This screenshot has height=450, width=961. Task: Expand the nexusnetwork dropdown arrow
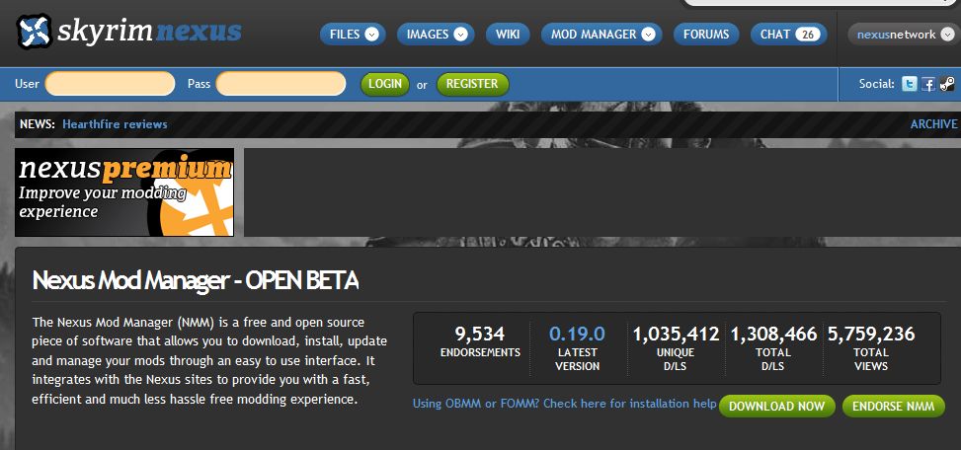coord(947,35)
